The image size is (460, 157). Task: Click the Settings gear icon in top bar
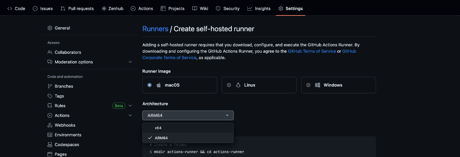(281, 9)
